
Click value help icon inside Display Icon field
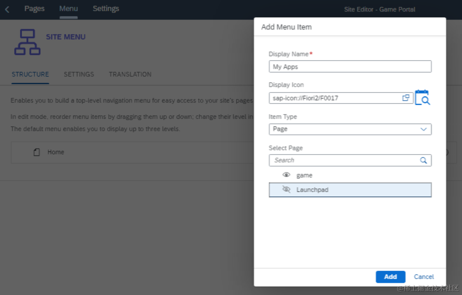coord(406,98)
